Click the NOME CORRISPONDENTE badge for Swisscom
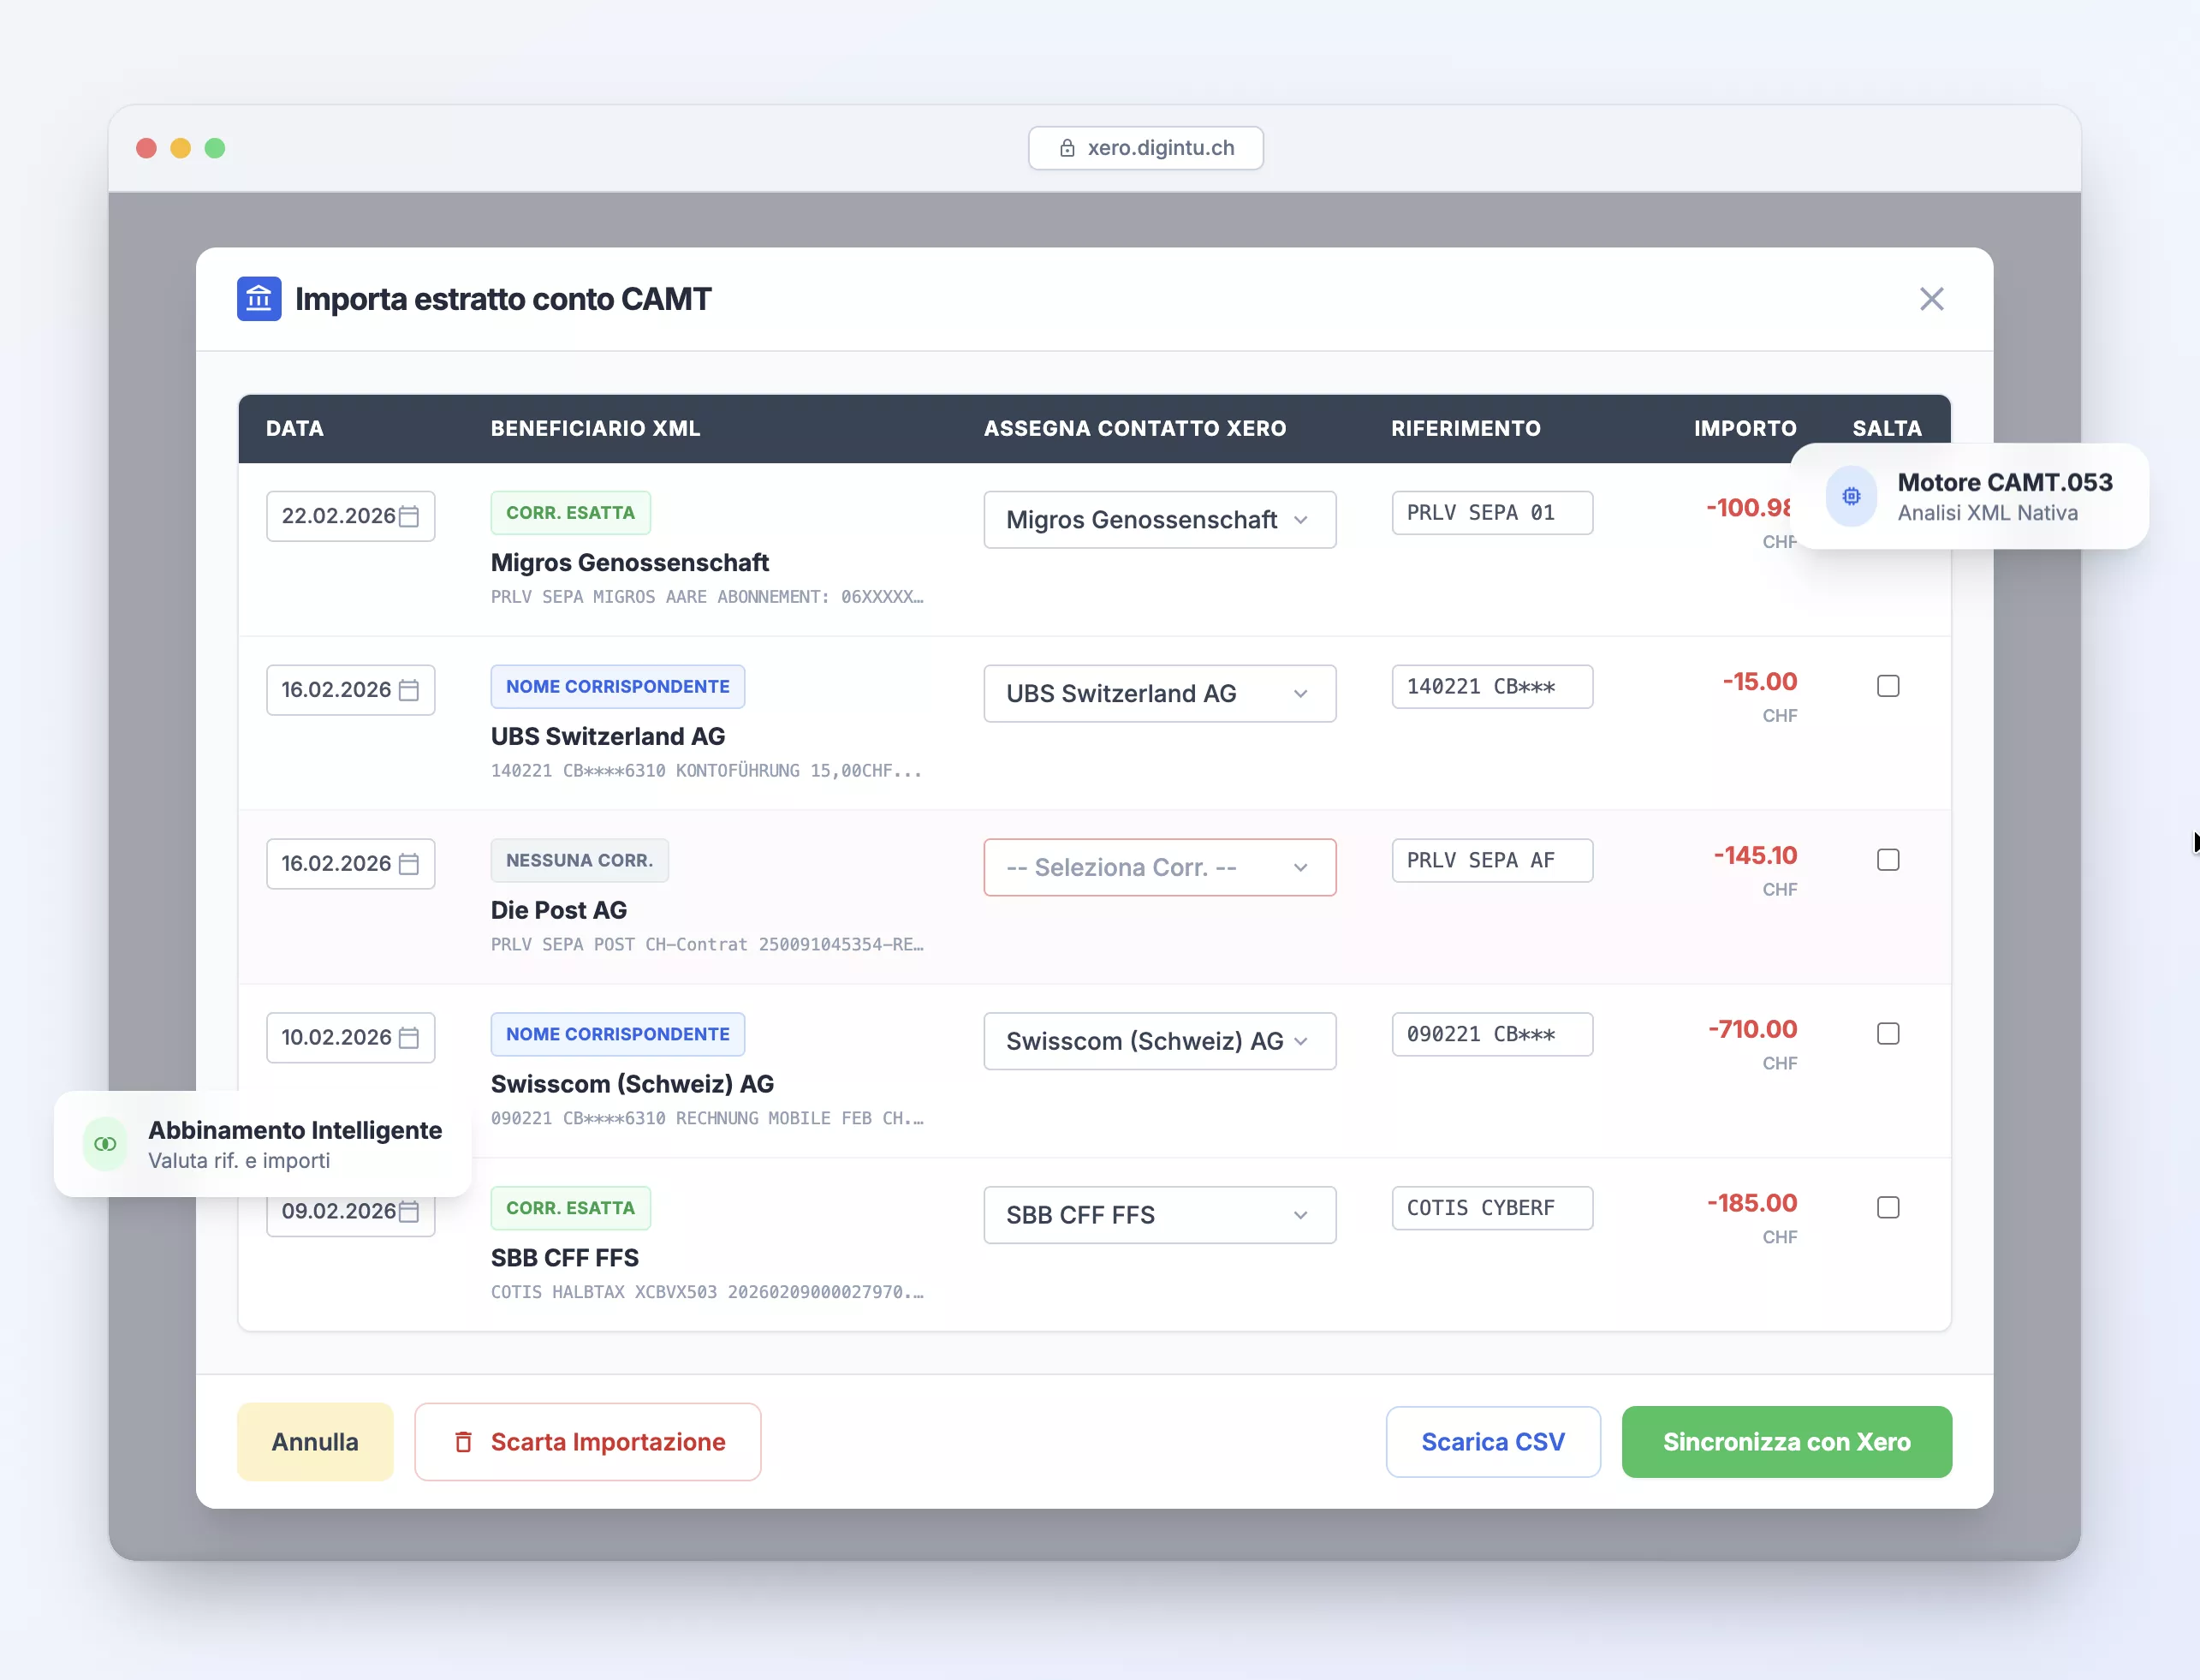Screen dimensions: 2200x1680 pyautogui.click(x=618, y=1035)
